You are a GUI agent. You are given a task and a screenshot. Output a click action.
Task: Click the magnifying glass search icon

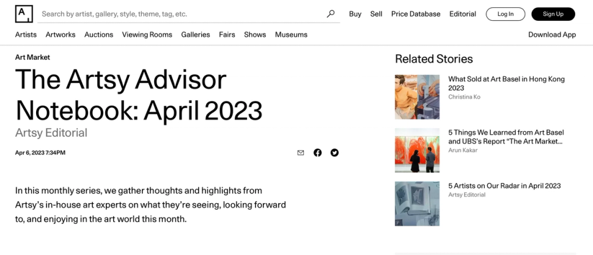click(331, 14)
